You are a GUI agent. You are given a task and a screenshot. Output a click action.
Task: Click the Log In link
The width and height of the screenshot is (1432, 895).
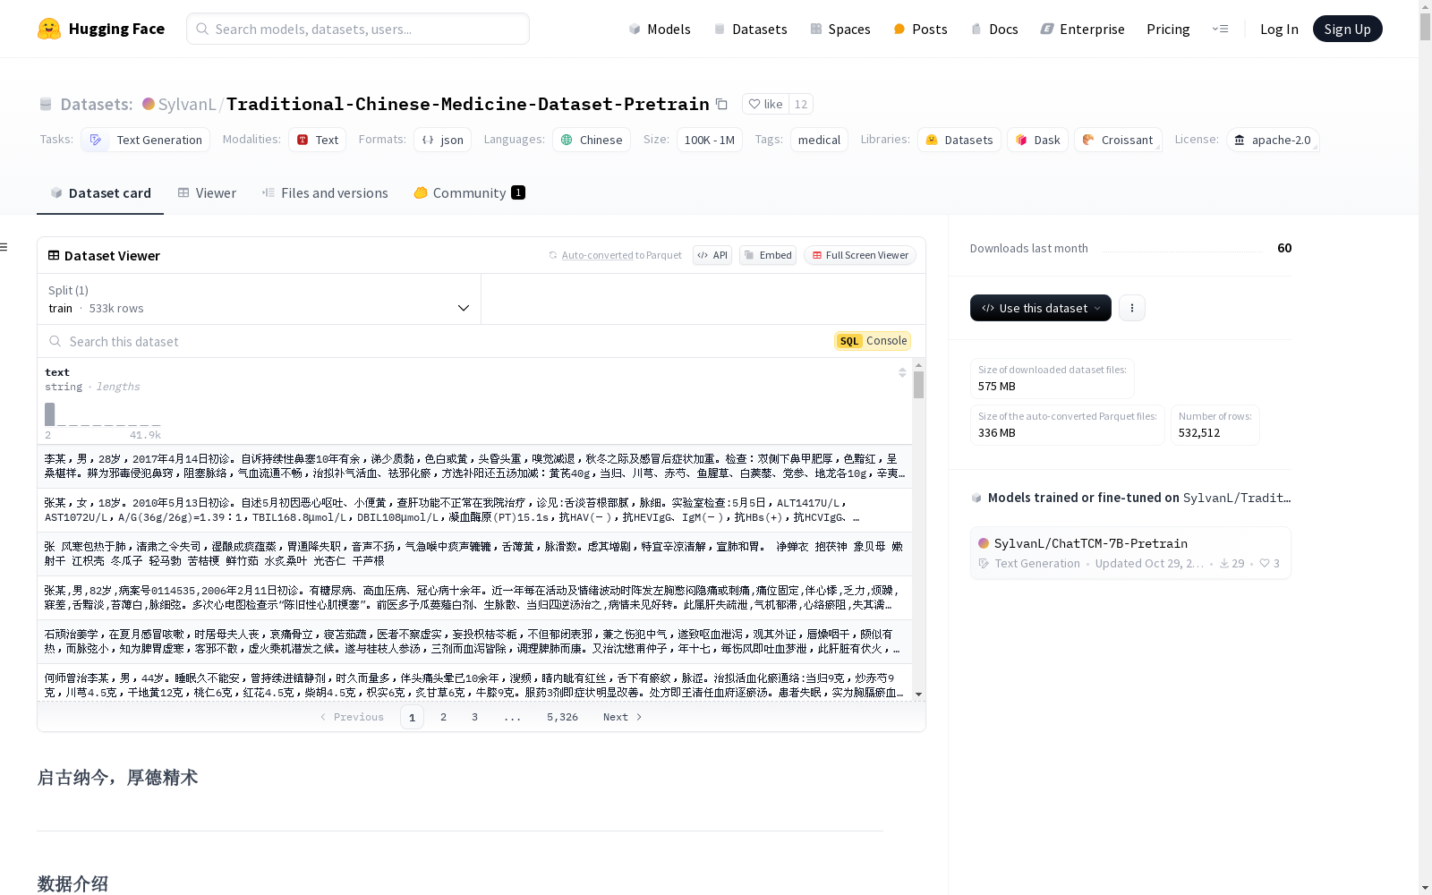pyautogui.click(x=1279, y=29)
